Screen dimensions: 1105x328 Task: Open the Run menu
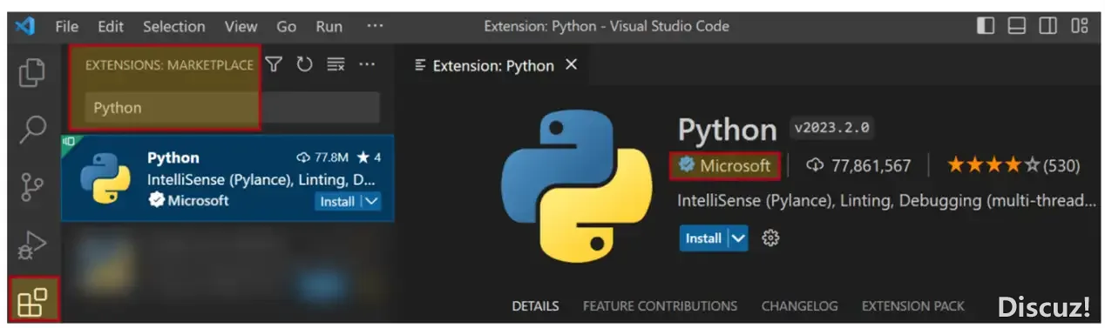[329, 26]
